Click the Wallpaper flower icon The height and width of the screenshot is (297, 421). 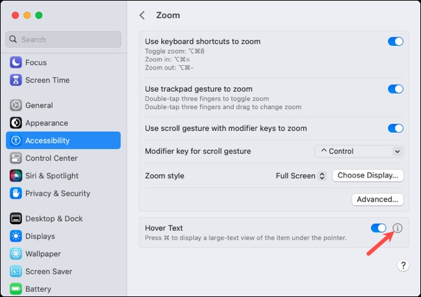point(16,254)
